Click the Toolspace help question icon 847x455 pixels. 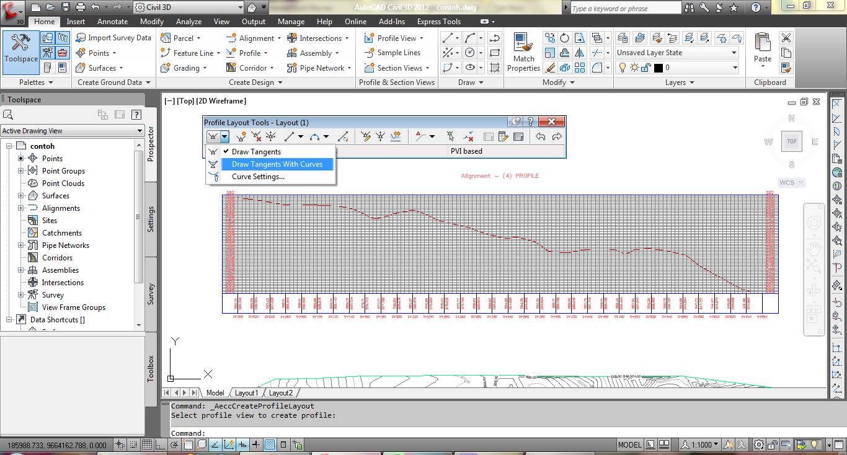136,114
